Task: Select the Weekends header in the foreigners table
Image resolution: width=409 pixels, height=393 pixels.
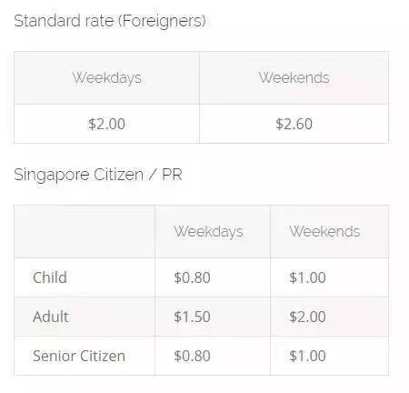Action: (x=294, y=77)
